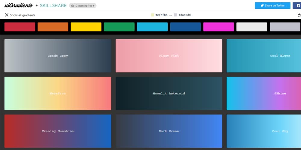301x150 pixels.
Task: Select the Grade Grey gradient
Action: pos(58,56)
